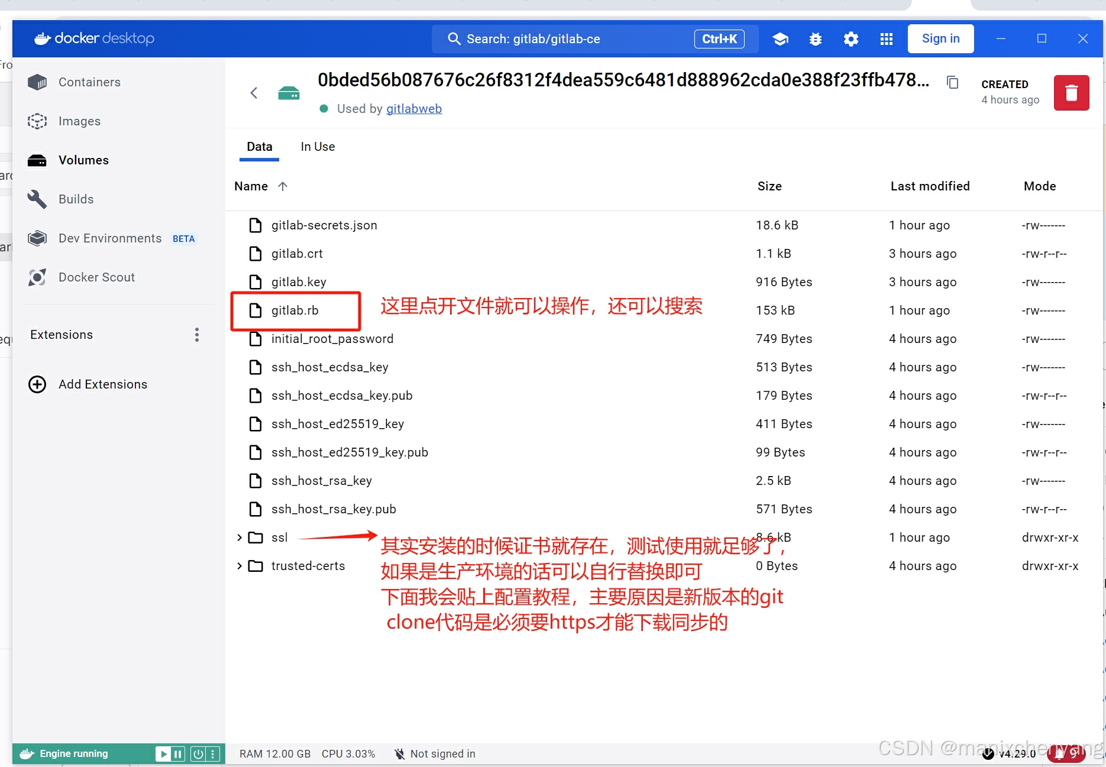Click the engine power button
This screenshot has width=1106, height=767.
[x=198, y=754]
